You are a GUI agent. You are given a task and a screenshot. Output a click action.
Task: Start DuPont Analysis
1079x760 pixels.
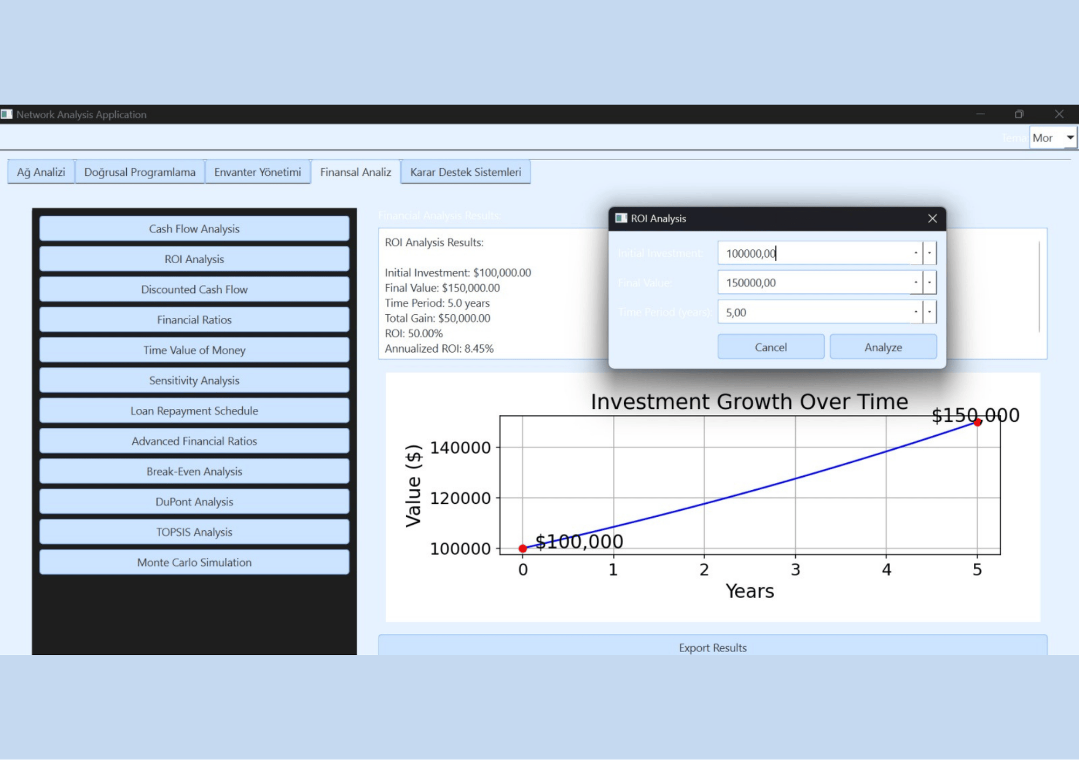pyautogui.click(x=194, y=502)
